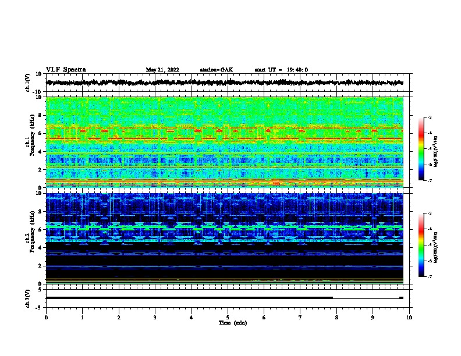
Task: Click time axis tick label "6"
Action: pyautogui.click(x=264, y=318)
